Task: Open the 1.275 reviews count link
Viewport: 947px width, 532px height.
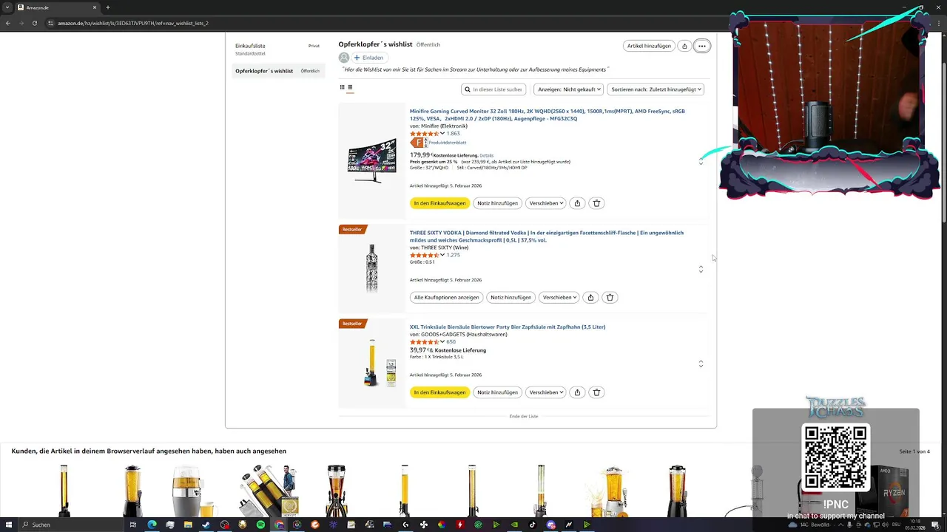Action: tap(453, 255)
